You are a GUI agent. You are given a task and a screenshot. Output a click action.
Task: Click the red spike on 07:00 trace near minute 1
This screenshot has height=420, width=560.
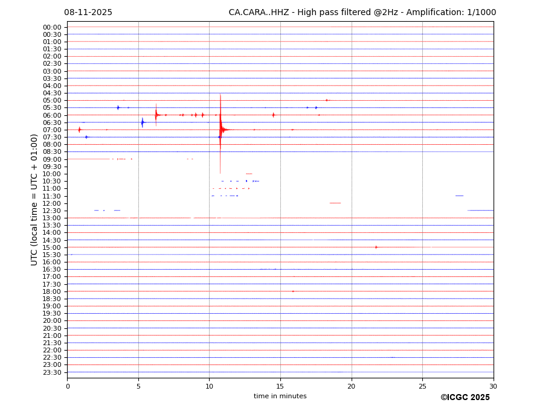[79, 129]
